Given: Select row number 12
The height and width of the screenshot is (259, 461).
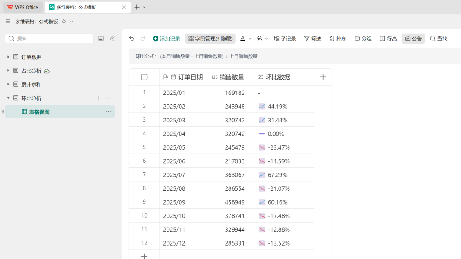Looking at the screenshot, I should tap(144, 243).
